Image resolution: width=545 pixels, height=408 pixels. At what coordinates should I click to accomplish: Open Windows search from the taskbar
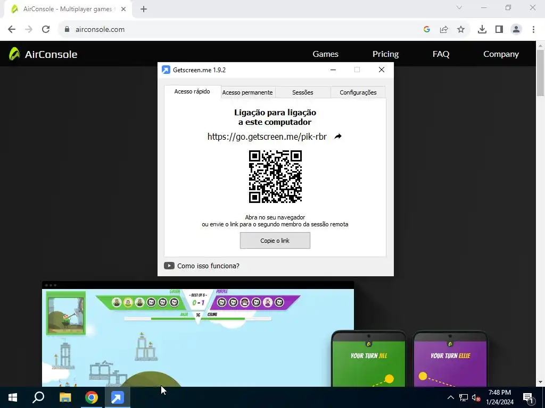coord(38,397)
